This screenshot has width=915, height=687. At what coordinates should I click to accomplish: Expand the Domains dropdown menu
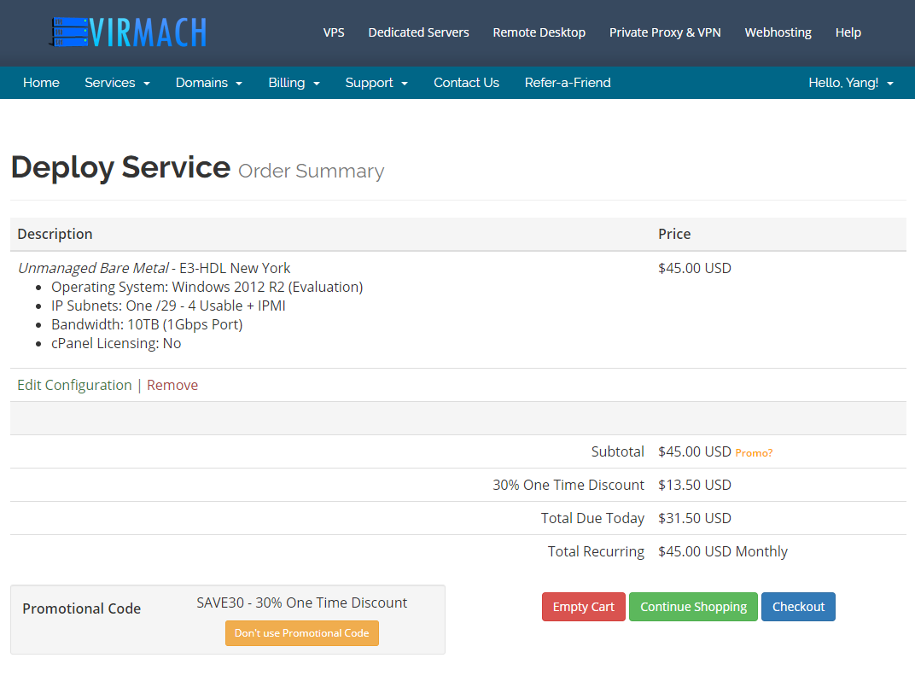coord(208,83)
